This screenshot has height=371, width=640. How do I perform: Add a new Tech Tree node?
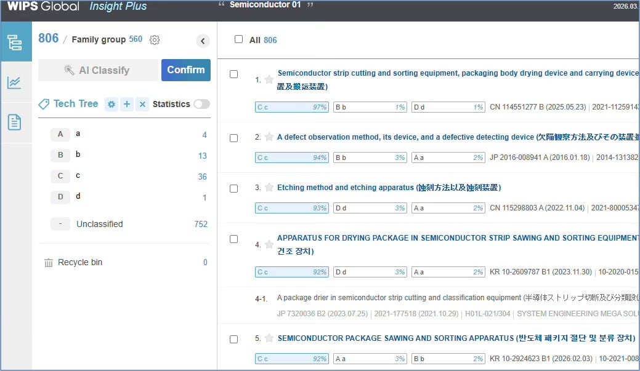point(127,105)
